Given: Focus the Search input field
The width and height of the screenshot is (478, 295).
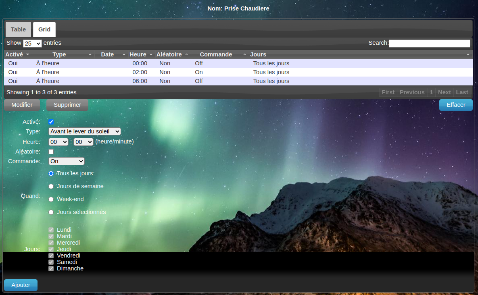Looking at the screenshot, I should 429,43.
